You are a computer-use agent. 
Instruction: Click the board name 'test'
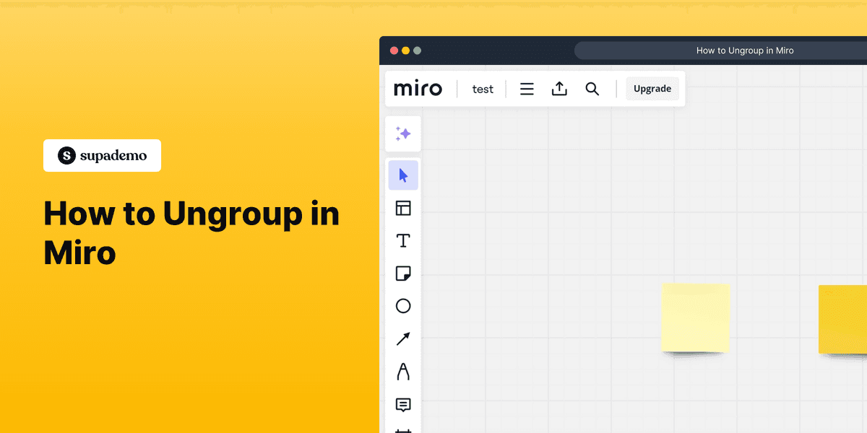click(482, 88)
